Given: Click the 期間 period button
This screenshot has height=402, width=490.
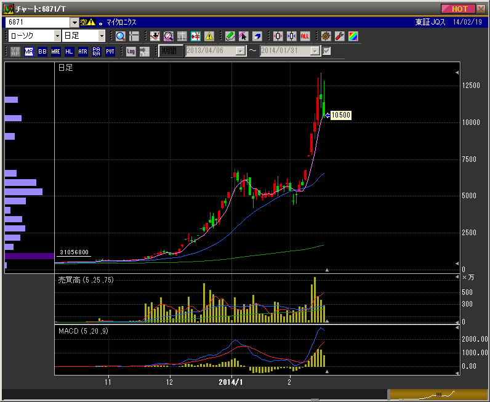Looking at the screenshot, I should [x=171, y=51].
